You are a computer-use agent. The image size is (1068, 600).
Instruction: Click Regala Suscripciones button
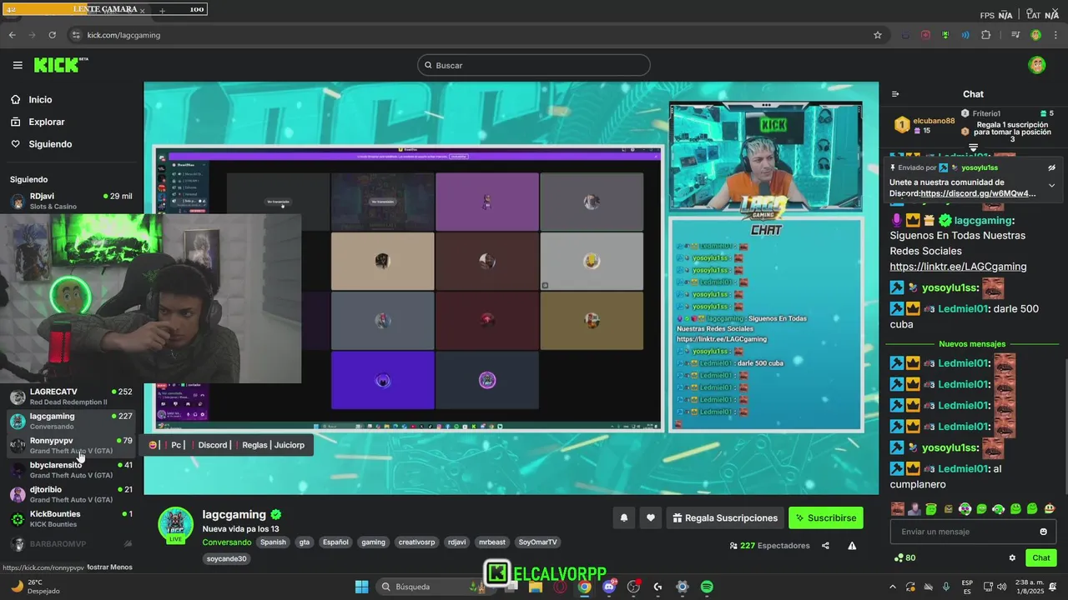pyautogui.click(x=725, y=518)
